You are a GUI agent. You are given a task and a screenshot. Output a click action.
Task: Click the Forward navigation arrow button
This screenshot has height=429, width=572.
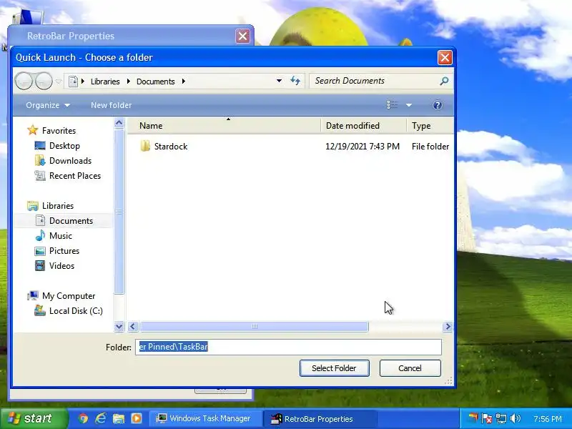click(44, 81)
